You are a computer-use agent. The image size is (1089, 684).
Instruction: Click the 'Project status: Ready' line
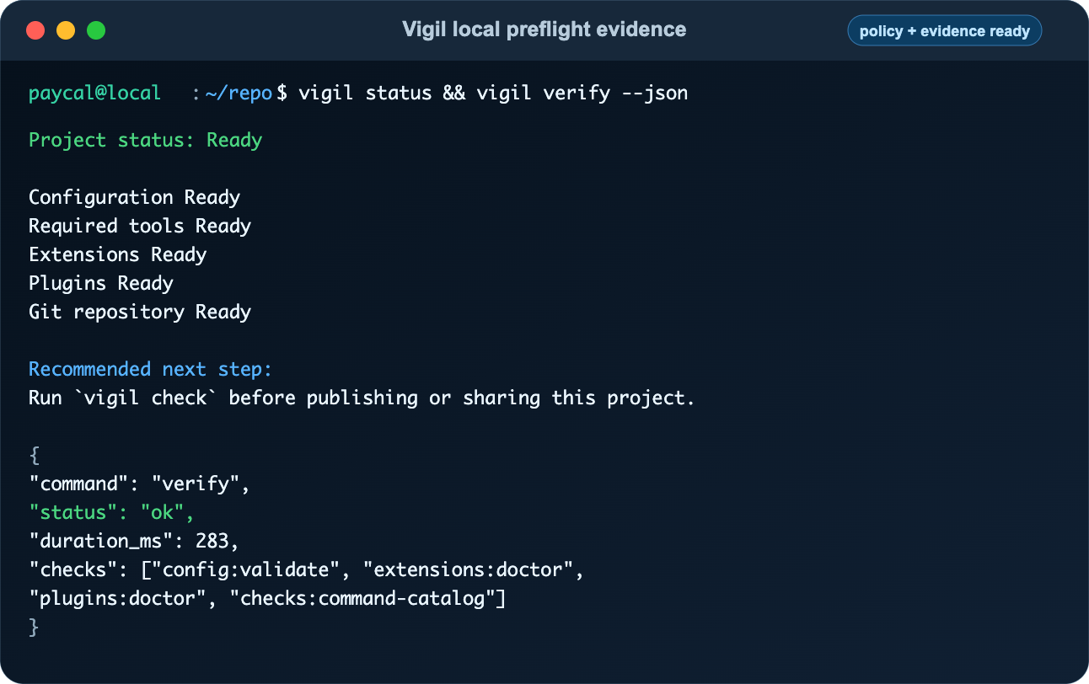click(x=146, y=140)
